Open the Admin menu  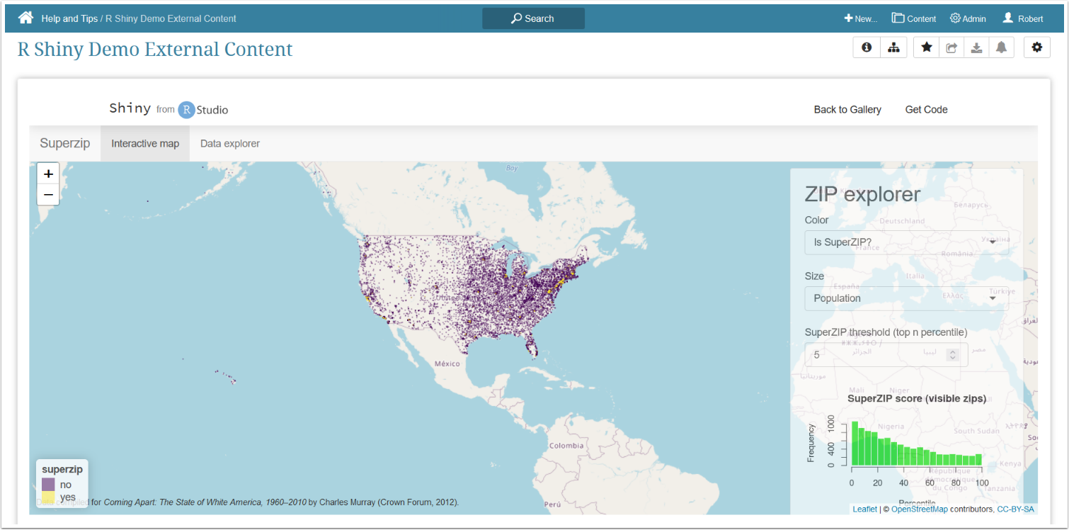(968, 18)
